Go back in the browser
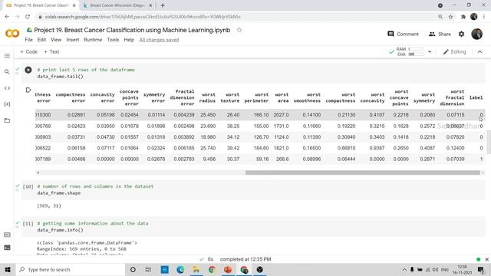This screenshot has height=276, width=491. coord(7,17)
